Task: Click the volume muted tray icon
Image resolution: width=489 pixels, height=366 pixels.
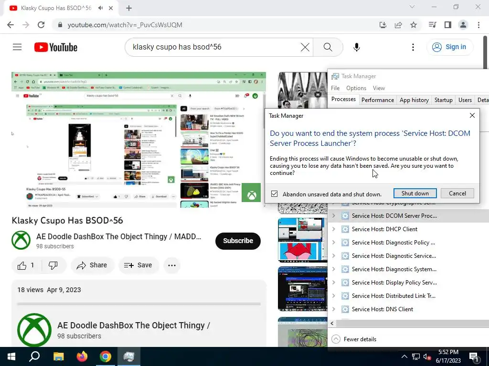Action: click(x=427, y=356)
